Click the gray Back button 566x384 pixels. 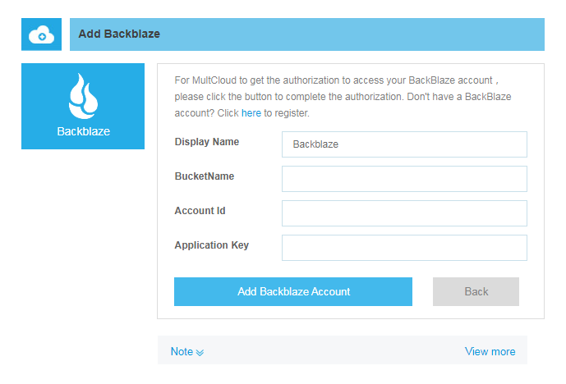point(476,291)
